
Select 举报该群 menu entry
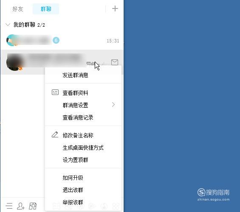coord(73,202)
